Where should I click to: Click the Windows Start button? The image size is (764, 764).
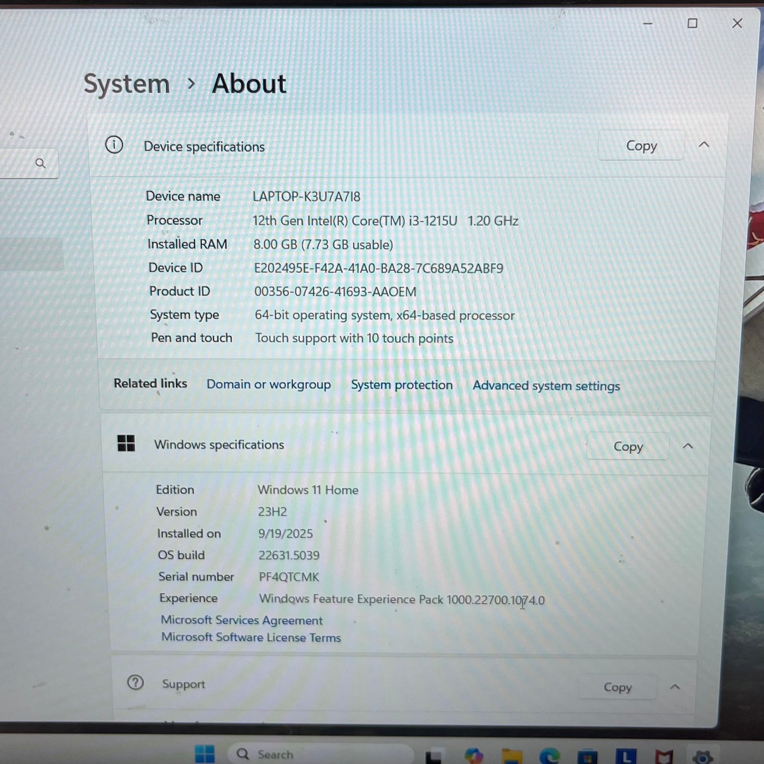pos(205,754)
